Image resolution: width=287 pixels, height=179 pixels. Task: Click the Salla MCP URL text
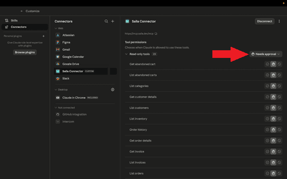[139, 34]
